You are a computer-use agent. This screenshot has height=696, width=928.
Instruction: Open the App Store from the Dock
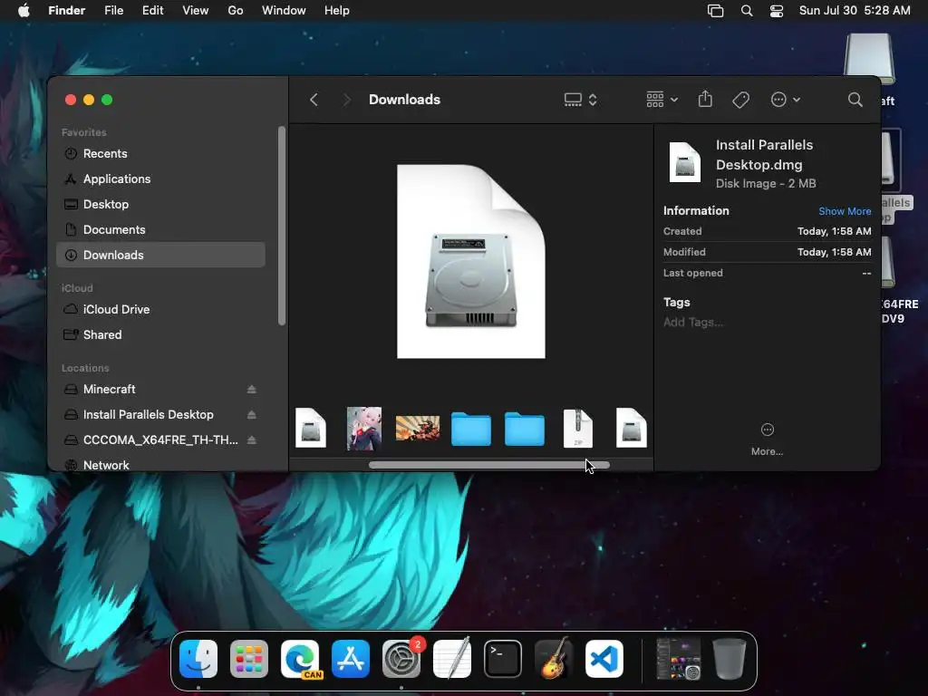351,659
